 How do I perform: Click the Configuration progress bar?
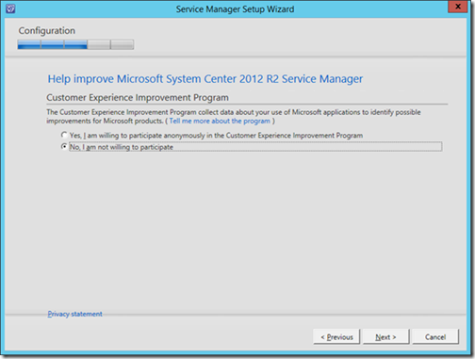tap(75, 44)
